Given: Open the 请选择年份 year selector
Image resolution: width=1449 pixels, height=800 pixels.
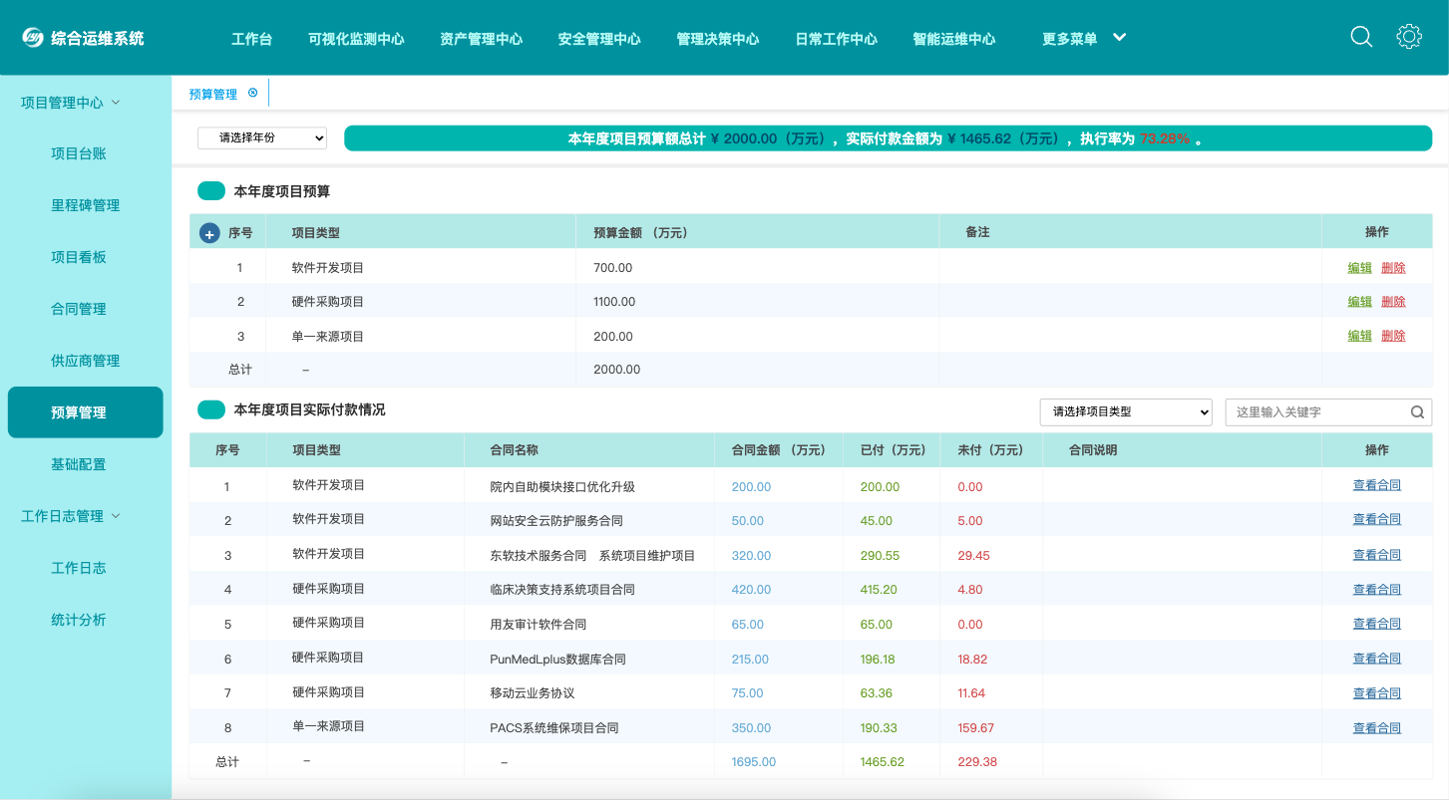Looking at the screenshot, I should (262, 138).
